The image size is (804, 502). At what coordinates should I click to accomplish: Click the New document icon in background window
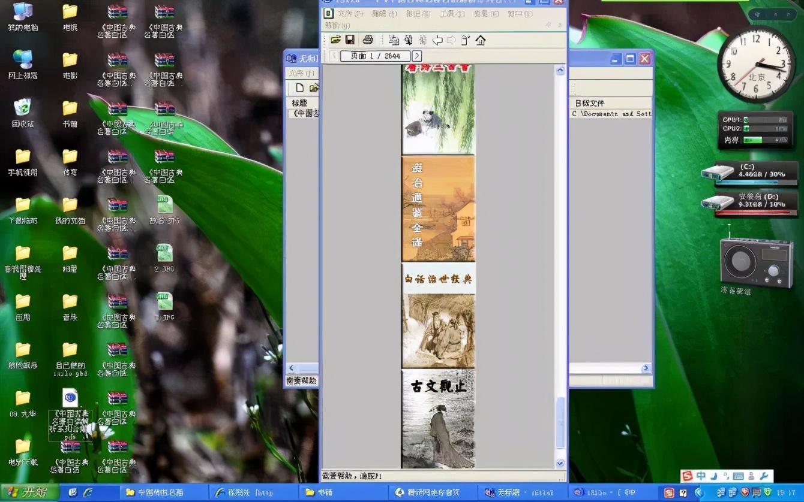pyautogui.click(x=300, y=88)
